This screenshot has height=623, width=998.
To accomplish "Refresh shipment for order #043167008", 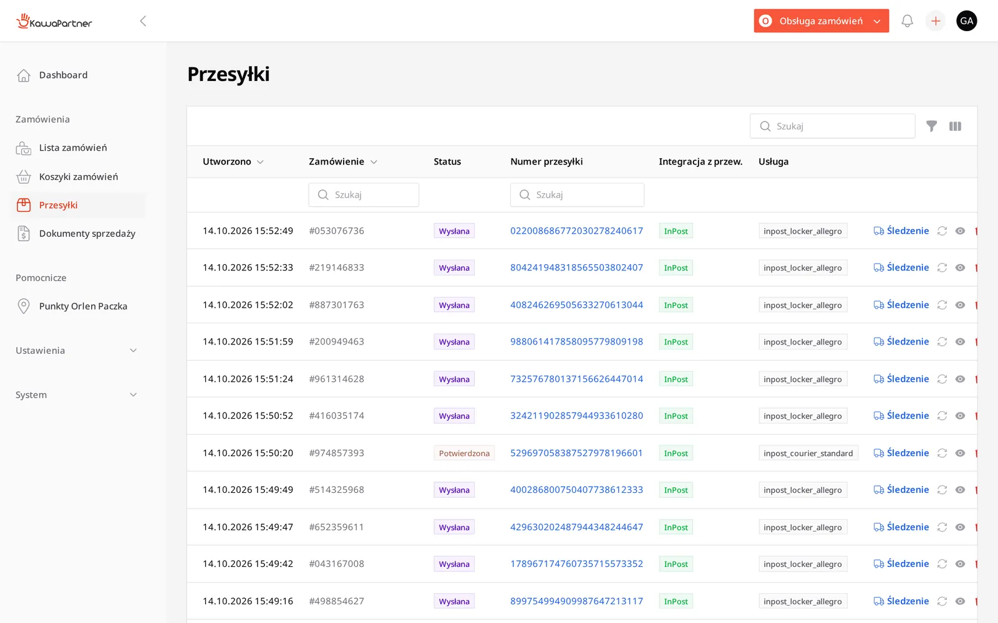I will tap(942, 564).
